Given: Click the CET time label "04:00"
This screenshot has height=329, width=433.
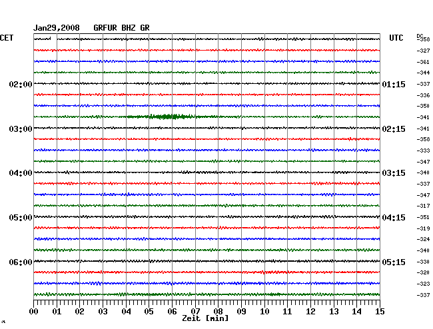Looking at the screenshot, I should tap(21, 173).
